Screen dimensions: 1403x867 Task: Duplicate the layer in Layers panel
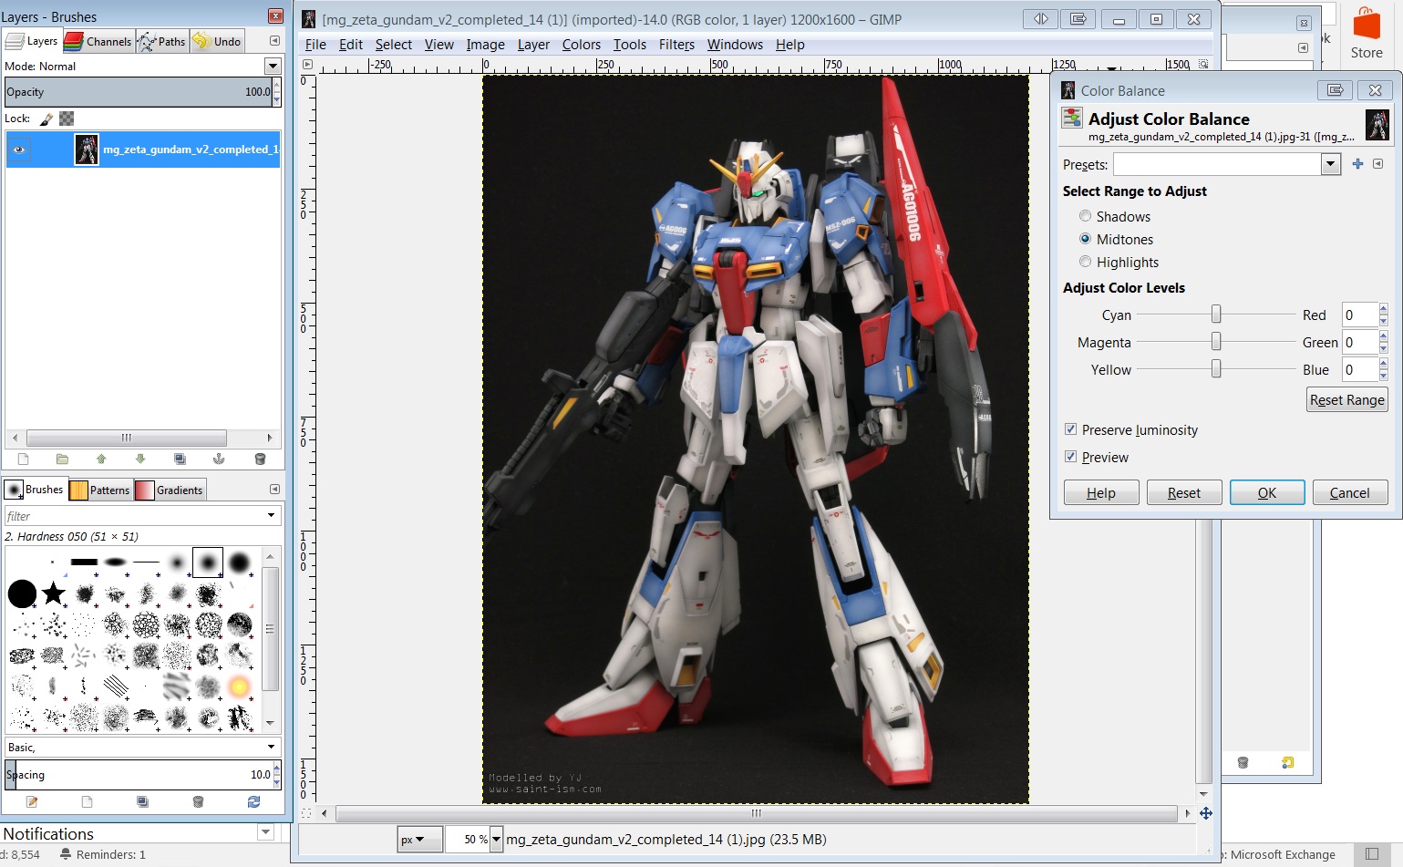pos(180,459)
